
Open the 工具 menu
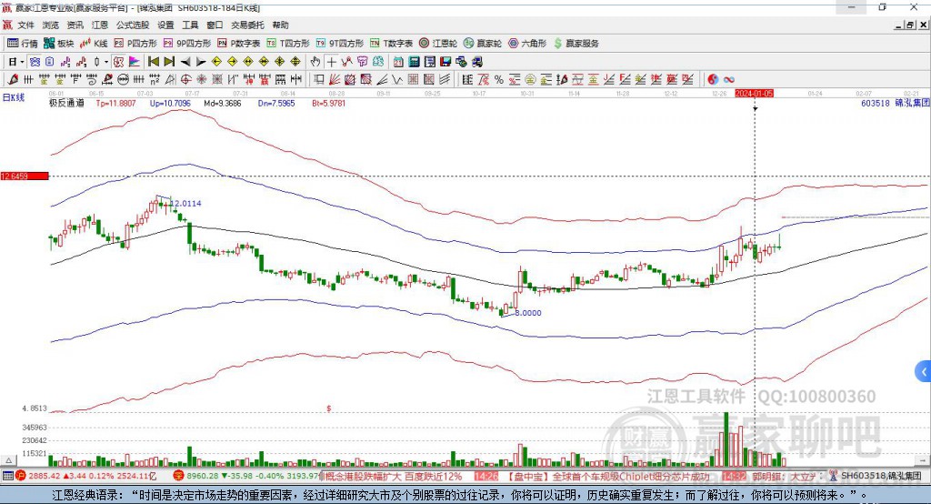pyautogui.click(x=190, y=25)
